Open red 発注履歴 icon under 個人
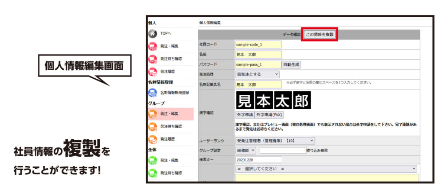 (153, 71)
